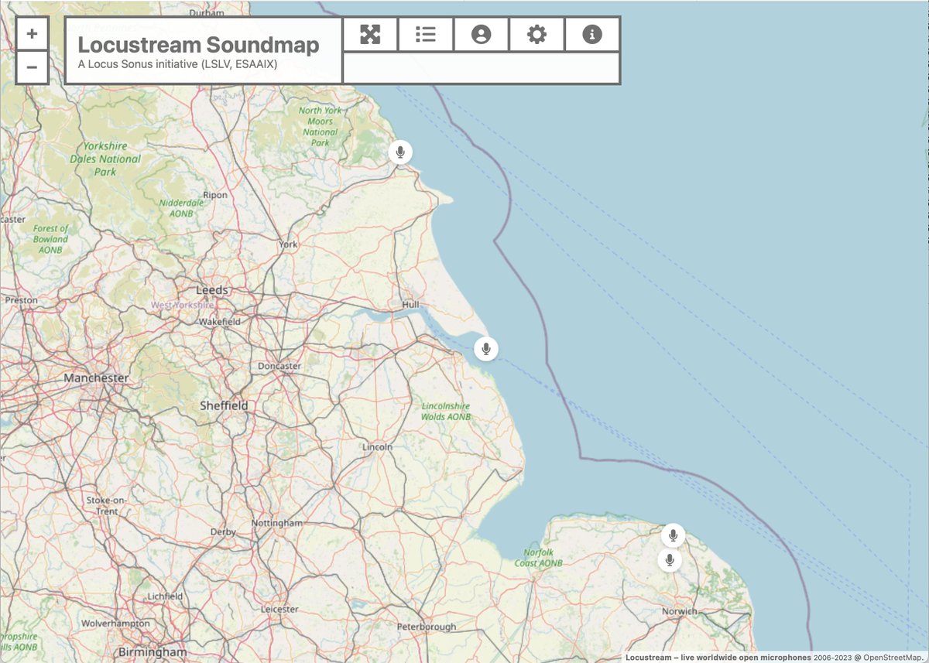Click the Nottingham city label
Image resolution: width=929 pixels, height=663 pixels.
coord(277,524)
